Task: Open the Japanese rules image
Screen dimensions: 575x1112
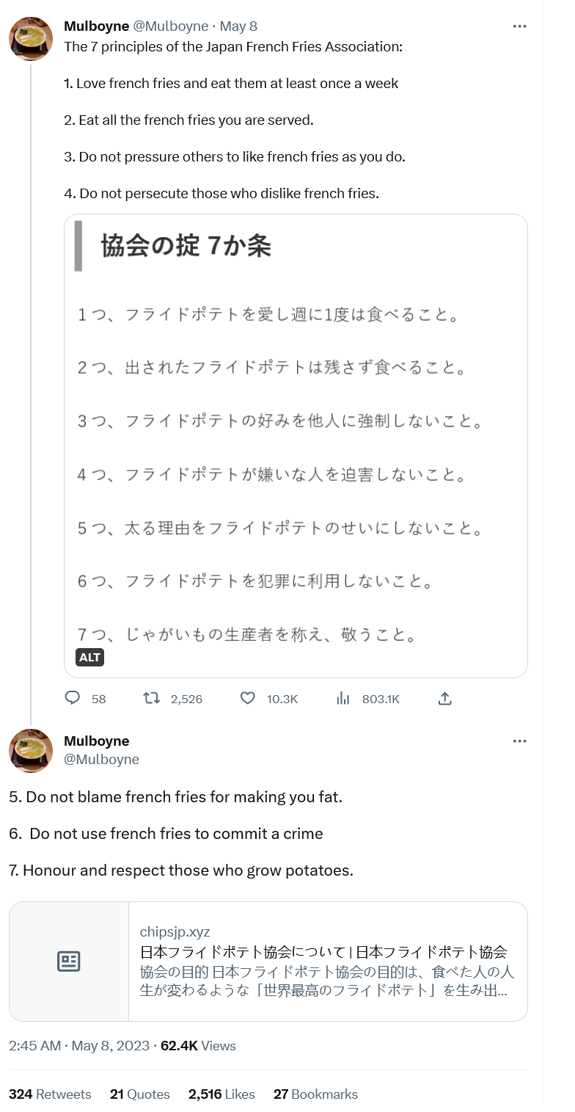Action: (296, 440)
